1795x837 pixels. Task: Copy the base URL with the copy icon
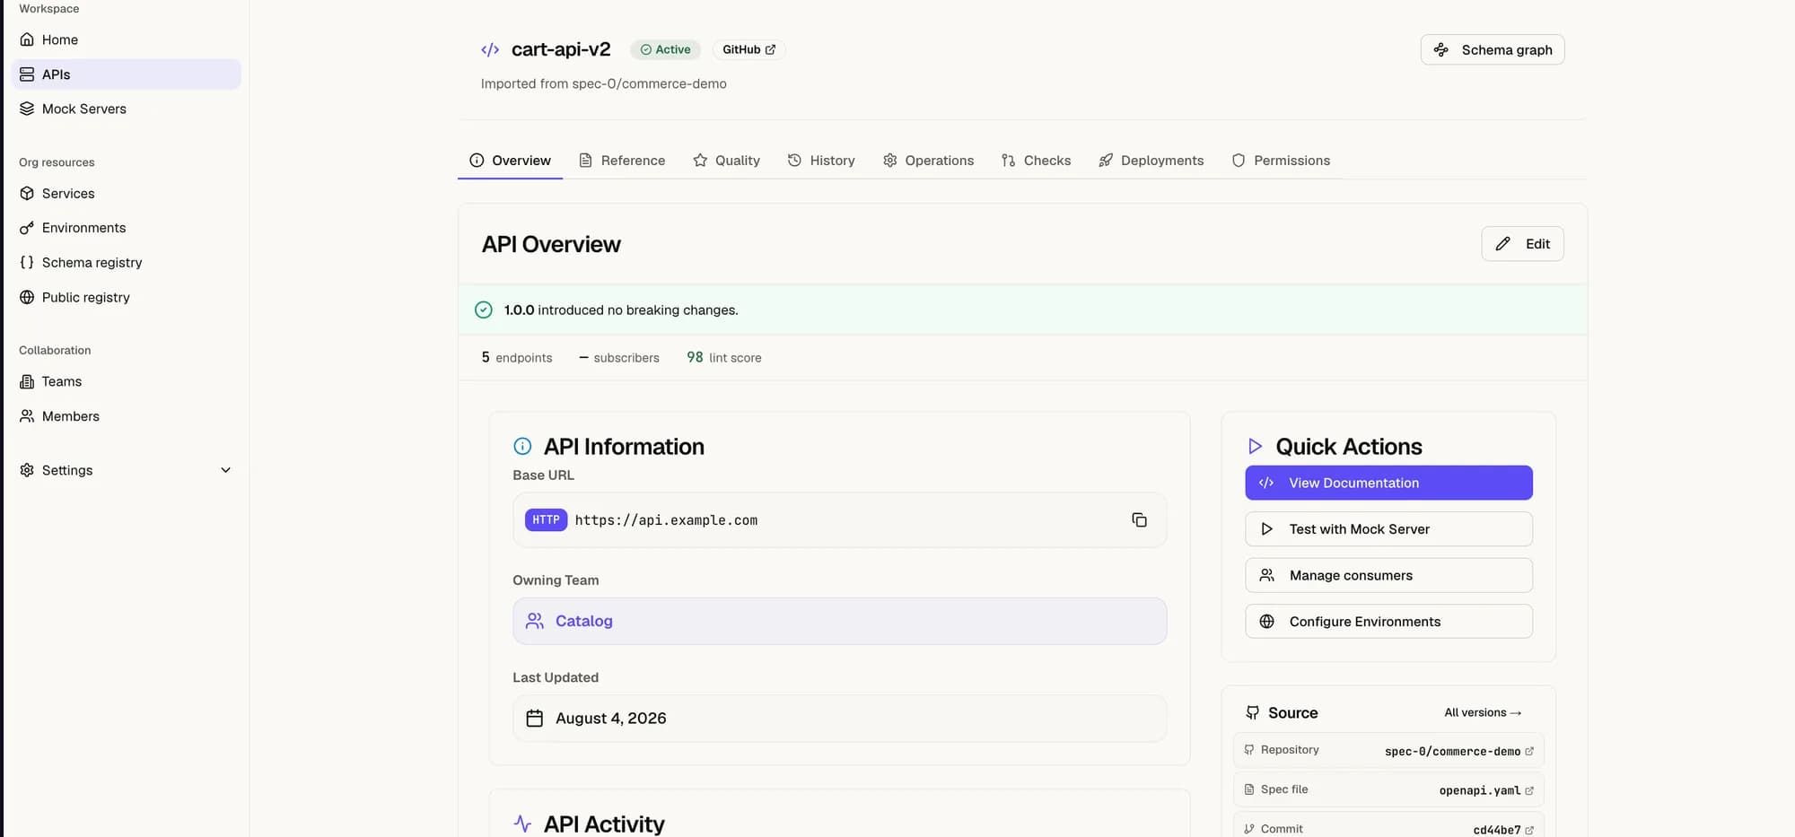point(1139,520)
